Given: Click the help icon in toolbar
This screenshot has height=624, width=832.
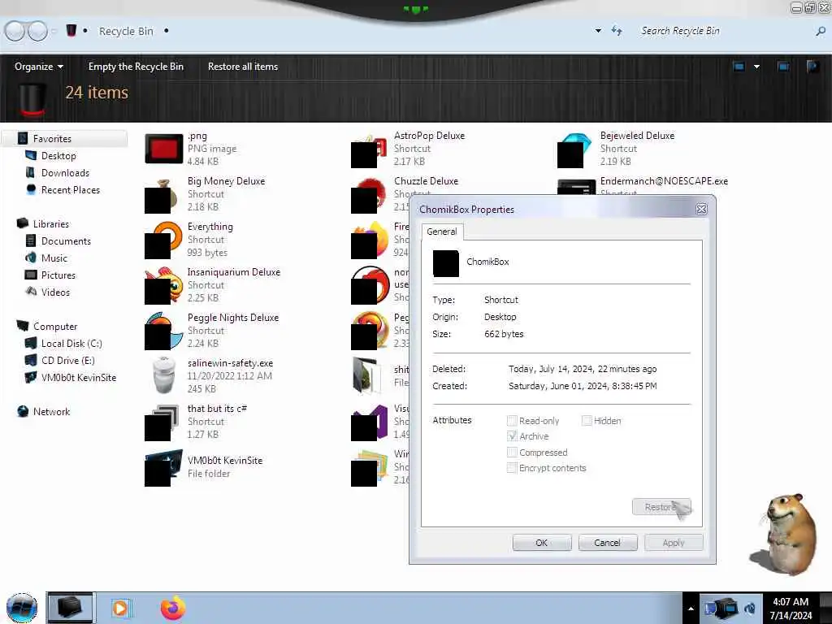Looking at the screenshot, I should coord(812,67).
